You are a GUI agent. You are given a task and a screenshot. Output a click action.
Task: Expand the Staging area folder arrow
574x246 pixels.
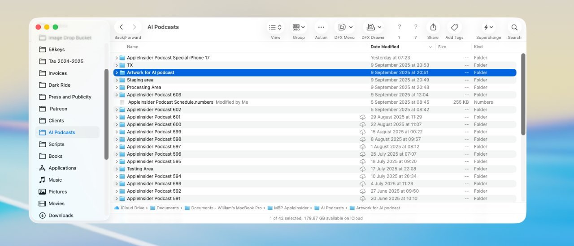coord(117,80)
